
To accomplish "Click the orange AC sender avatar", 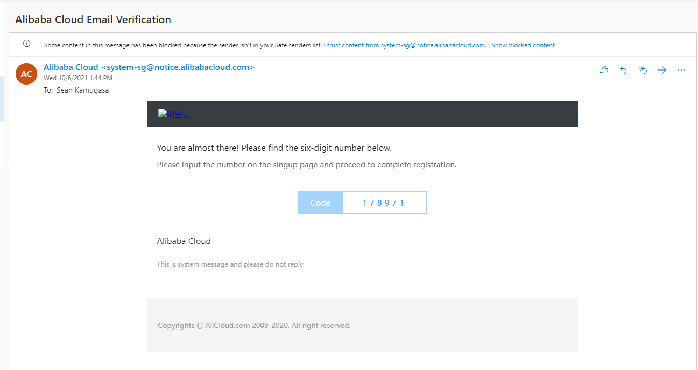I will point(26,74).
